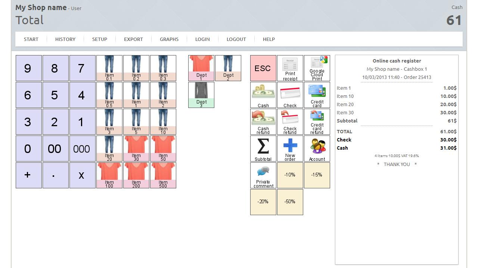Tap keypad digit 9
478x268 pixels.
click(29, 68)
